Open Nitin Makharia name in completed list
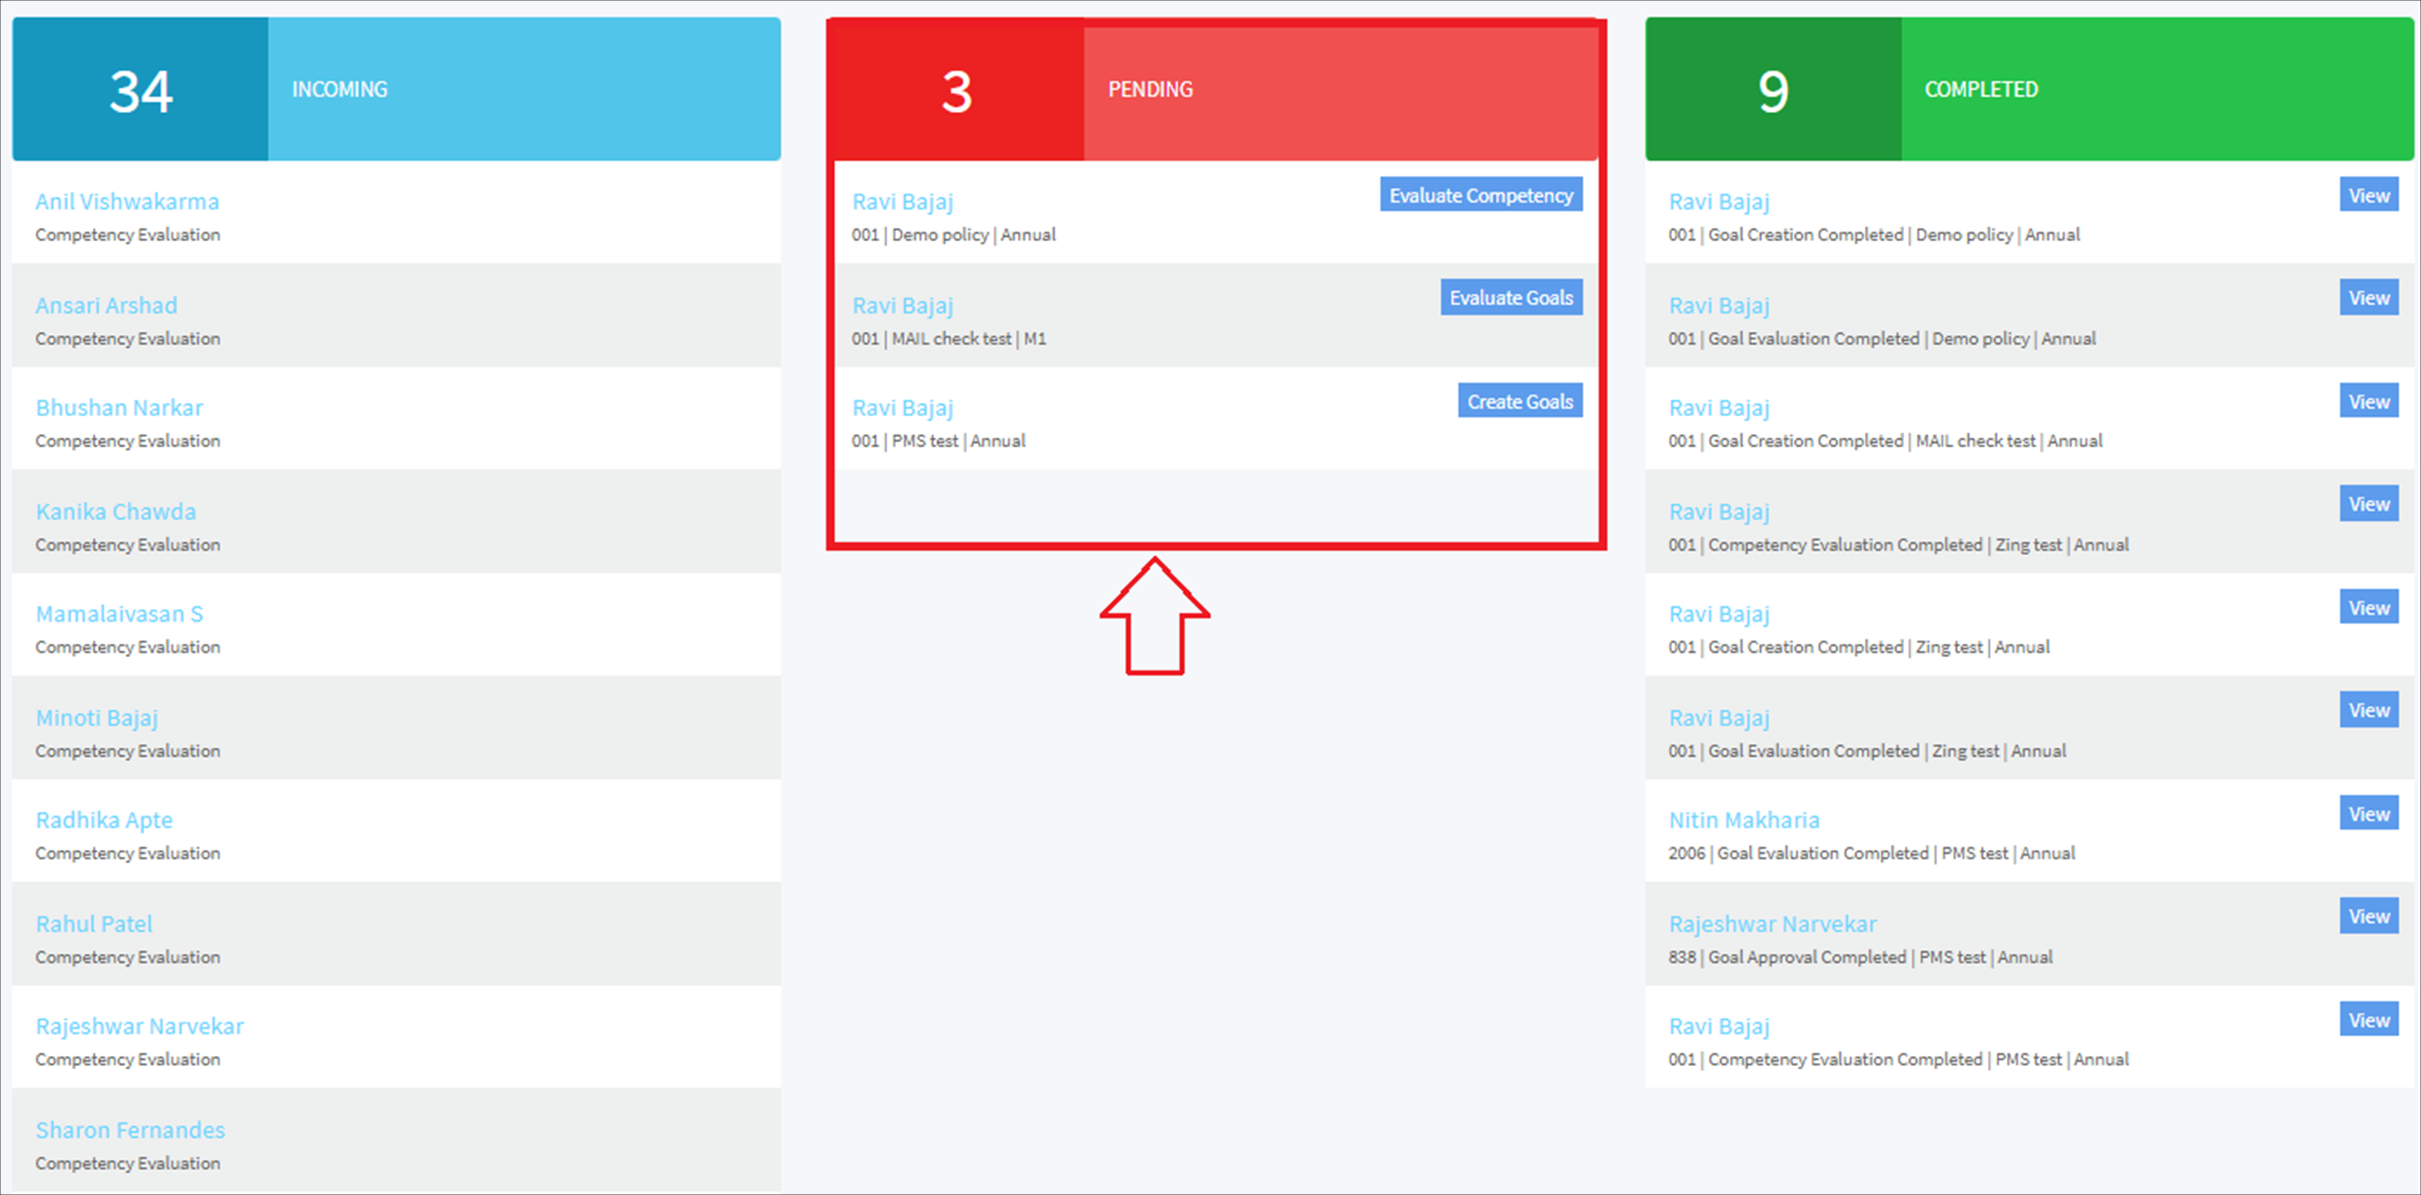This screenshot has width=2421, height=1195. click(1743, 820)
